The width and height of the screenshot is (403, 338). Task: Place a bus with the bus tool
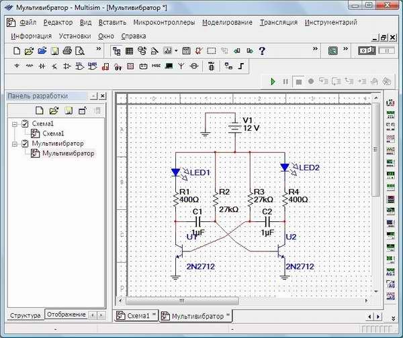(241, 66)
